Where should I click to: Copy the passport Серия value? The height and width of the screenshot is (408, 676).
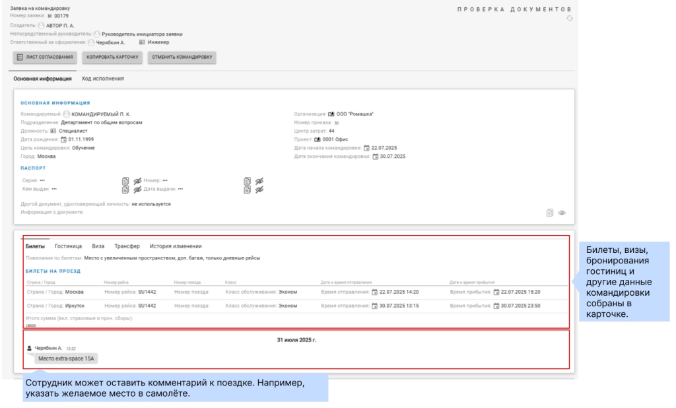coord(125,180)
